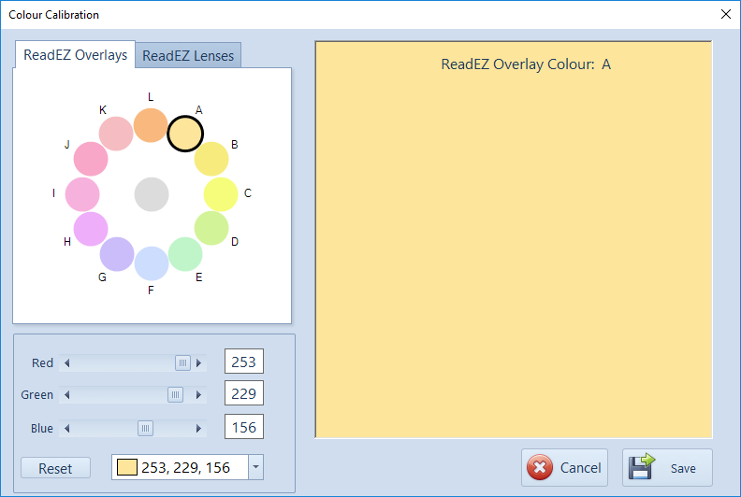Save the colour calibration settings
This screenshot has width=741, height=497.
[666, 467]
